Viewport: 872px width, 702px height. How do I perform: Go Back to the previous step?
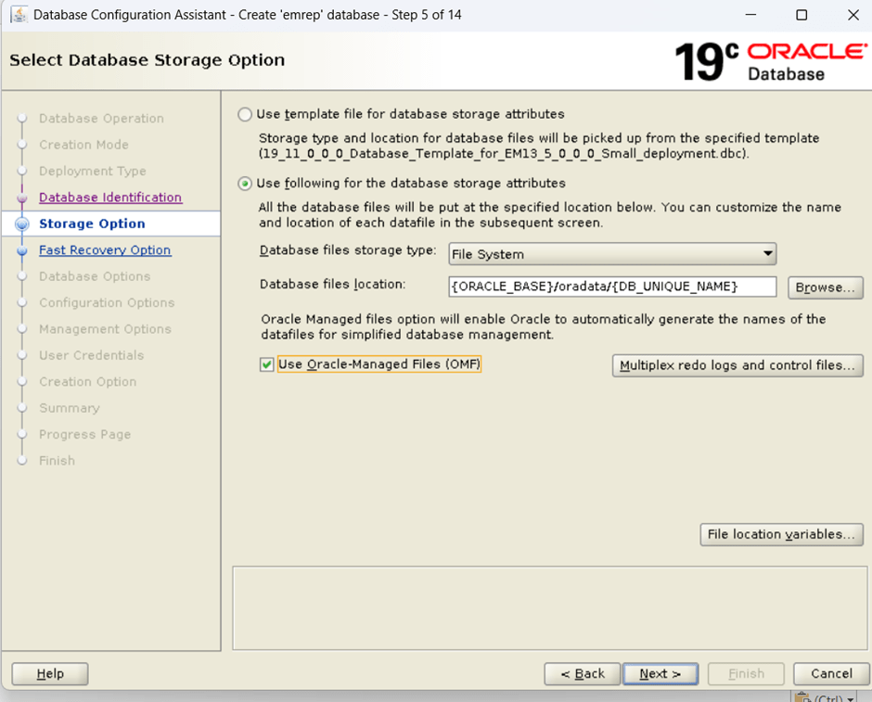[x=583, y=673]
